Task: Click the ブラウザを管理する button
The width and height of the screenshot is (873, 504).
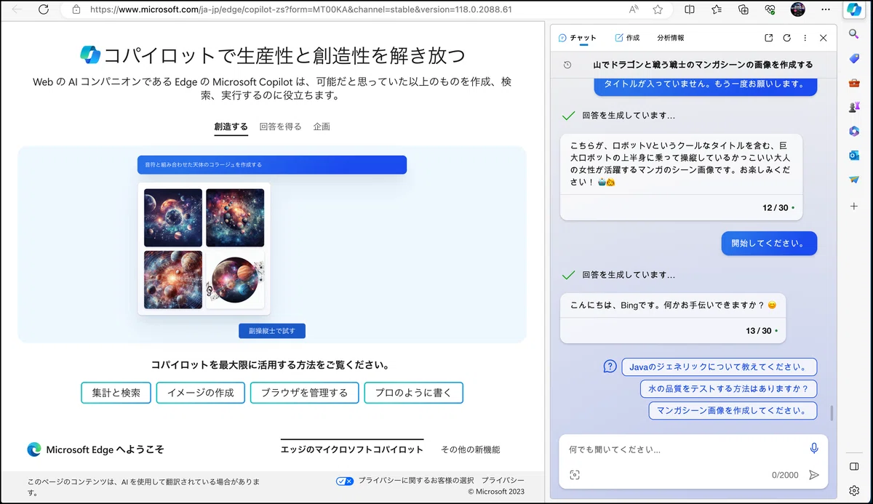Action: [304, 393]
